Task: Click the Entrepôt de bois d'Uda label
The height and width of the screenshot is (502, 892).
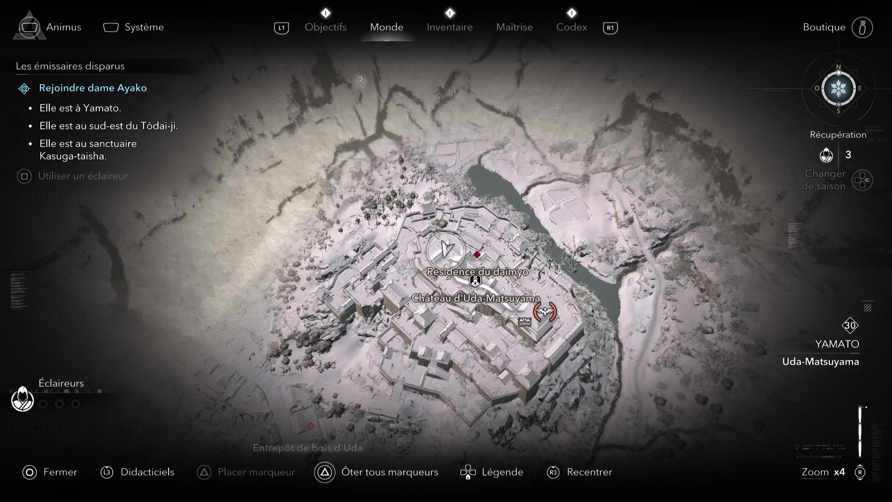Action: (308, 448)
